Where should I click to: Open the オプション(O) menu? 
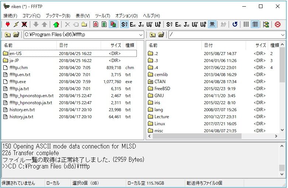(x=126, y=16)
